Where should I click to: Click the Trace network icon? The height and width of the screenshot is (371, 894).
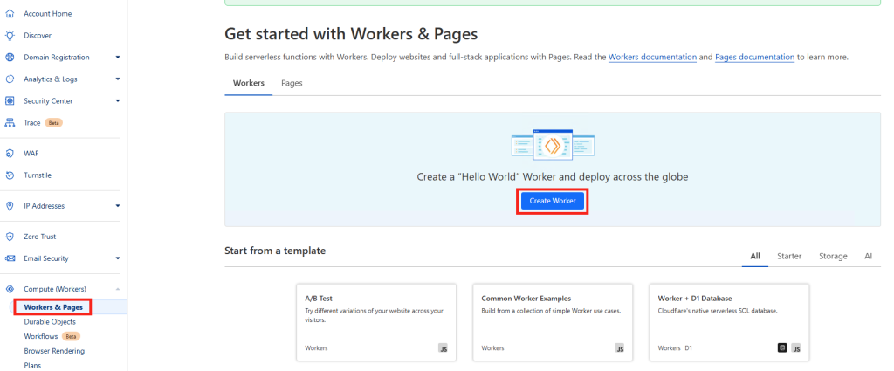tap(10, 122)
